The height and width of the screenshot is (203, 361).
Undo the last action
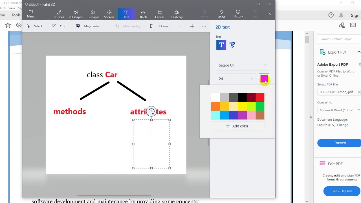click(221, 14)
